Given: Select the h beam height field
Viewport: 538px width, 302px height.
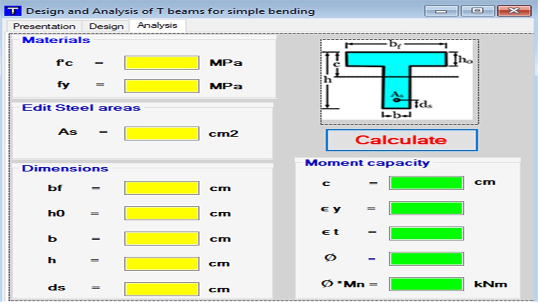Looking at the screenshot, I should 162,264.
